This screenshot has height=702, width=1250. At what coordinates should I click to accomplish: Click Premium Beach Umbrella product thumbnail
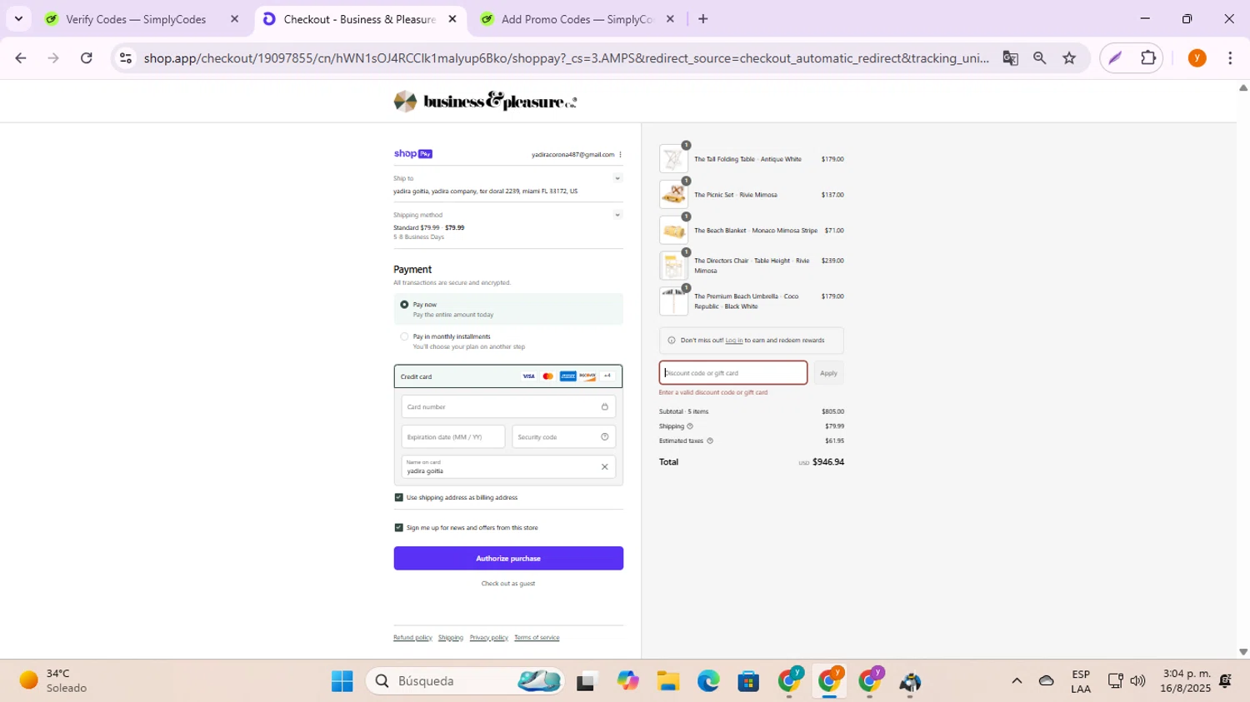coord(673,301)
